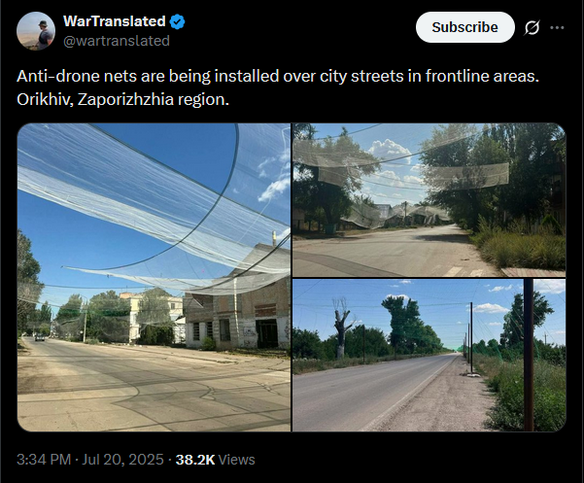Image resolution: width=584 pixels, height=483 pixels.
Task: Open WarTranslated profile avatar picture
Action: pyautogui.click(x=36, y=31)
